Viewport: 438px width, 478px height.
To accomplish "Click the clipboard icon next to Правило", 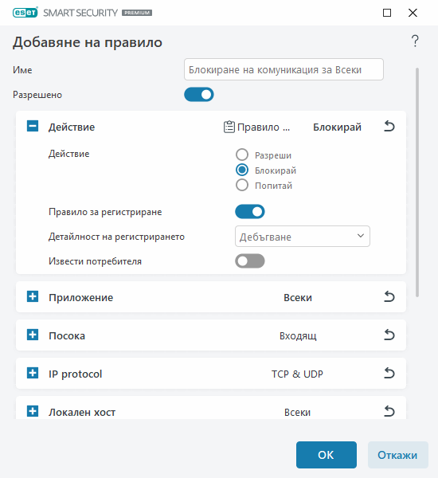I will [229, 127].
